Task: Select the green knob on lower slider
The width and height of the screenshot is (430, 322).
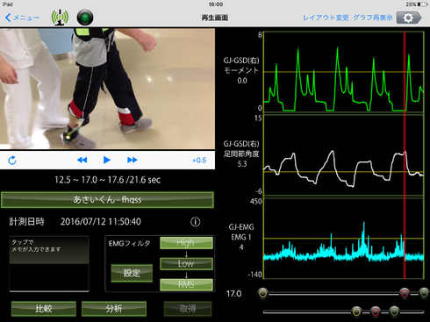Action: coord(394,311)
